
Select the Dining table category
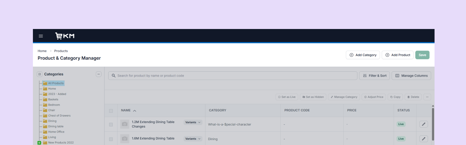point(53,127)
